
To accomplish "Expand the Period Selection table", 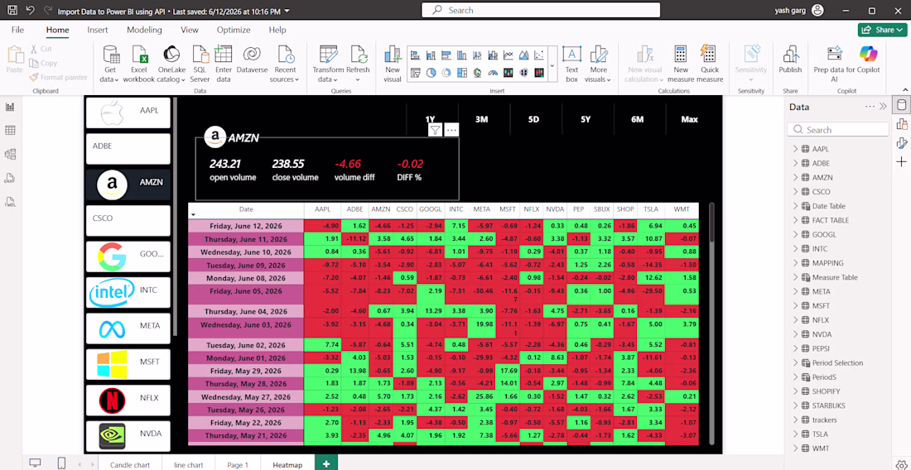I will 796,362.
